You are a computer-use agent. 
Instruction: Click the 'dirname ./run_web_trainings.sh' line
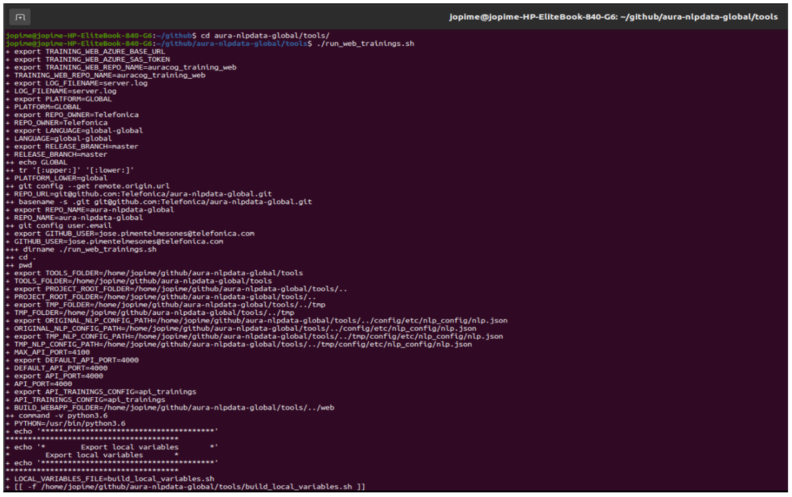point(81,249)
